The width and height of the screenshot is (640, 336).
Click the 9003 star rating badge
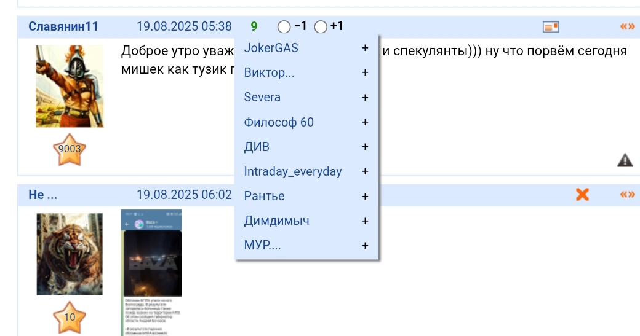(70, 149)
